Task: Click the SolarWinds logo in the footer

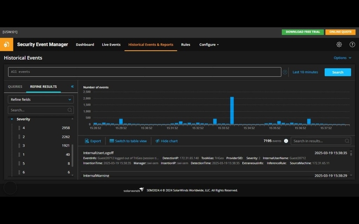Action: tap(134, 190)
